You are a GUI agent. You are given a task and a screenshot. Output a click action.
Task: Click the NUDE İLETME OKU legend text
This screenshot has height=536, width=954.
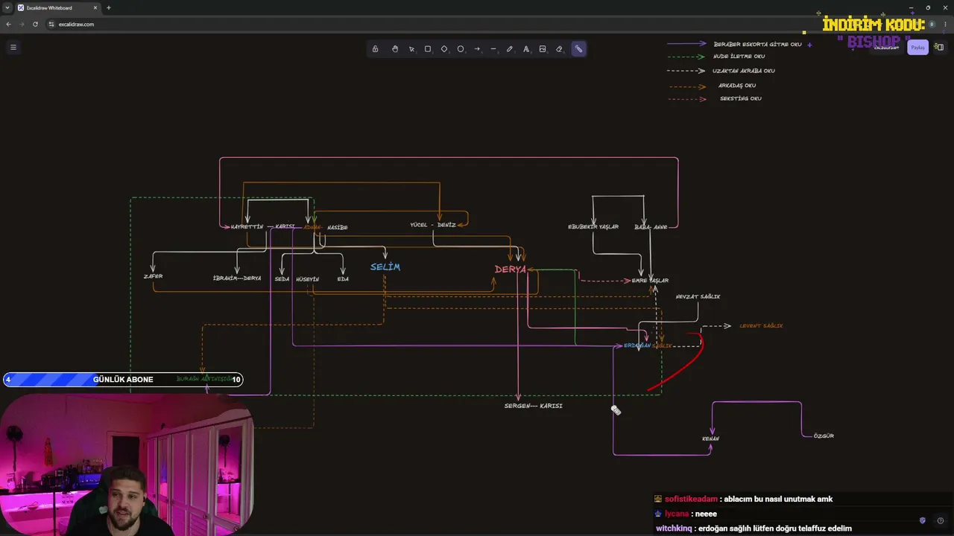[x=739, y=57]
